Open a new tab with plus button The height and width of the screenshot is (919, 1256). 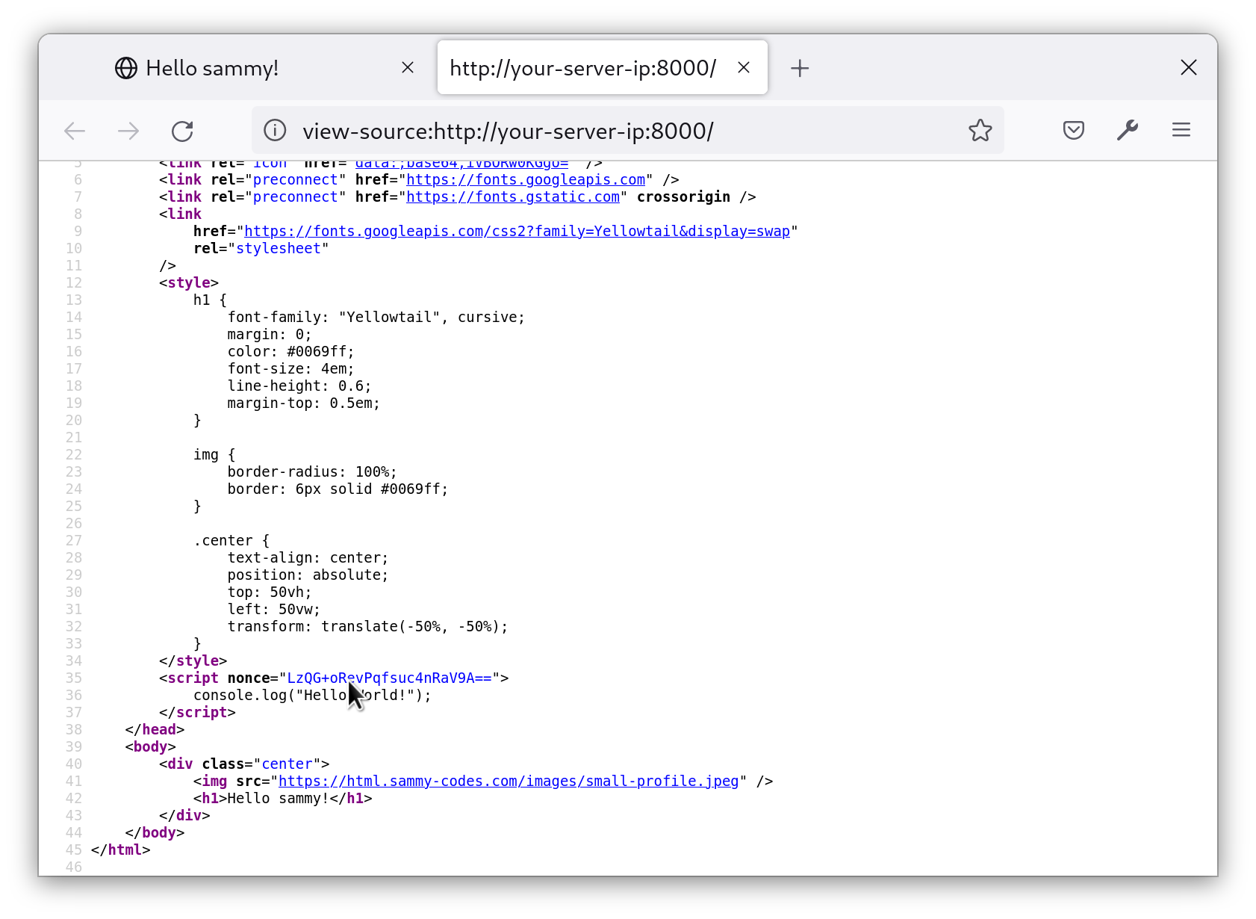(800, 68)
